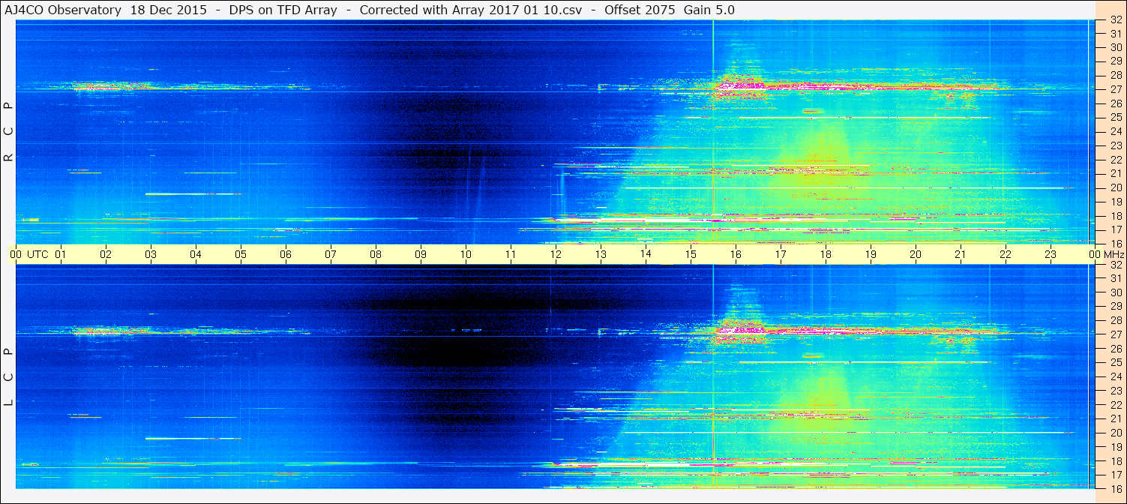
Task: Select the 20 hour marker on time axis
Action: coord(916,255)
